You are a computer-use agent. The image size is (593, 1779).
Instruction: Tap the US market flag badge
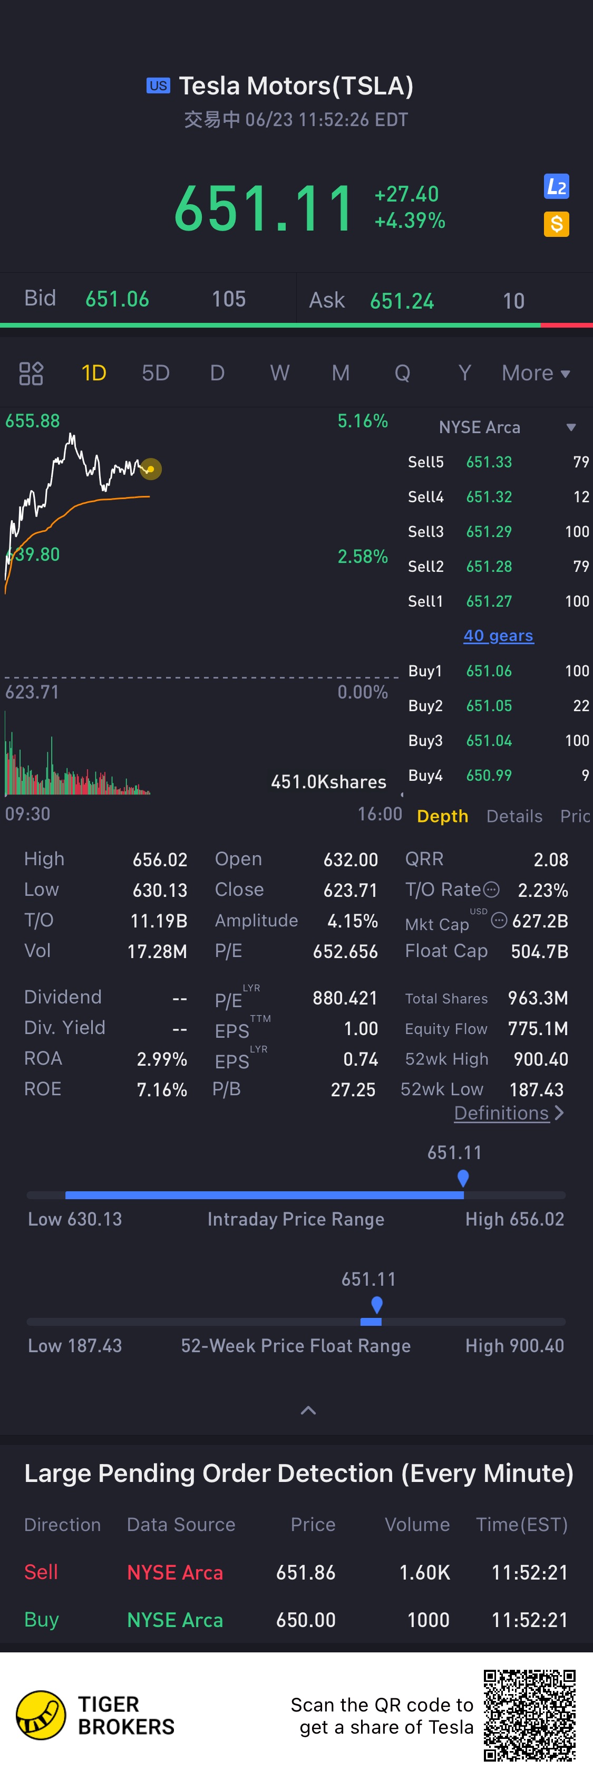pyautogui.click(x=158, y=85)
